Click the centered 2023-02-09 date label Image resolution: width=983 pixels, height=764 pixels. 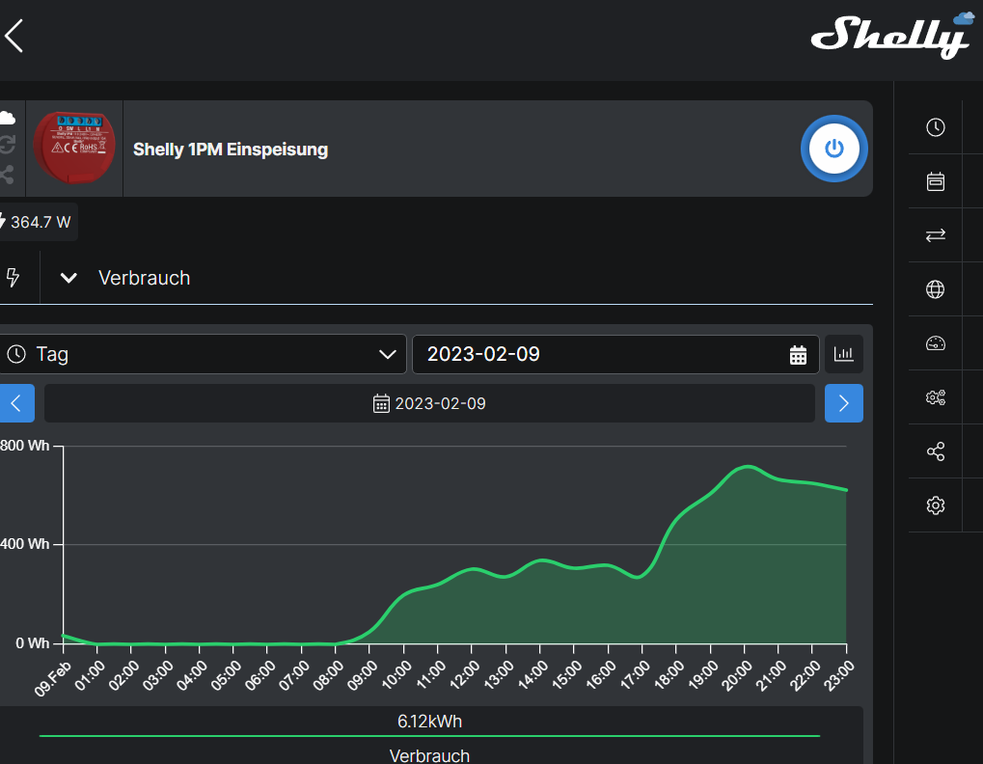[x=429, y=403]
